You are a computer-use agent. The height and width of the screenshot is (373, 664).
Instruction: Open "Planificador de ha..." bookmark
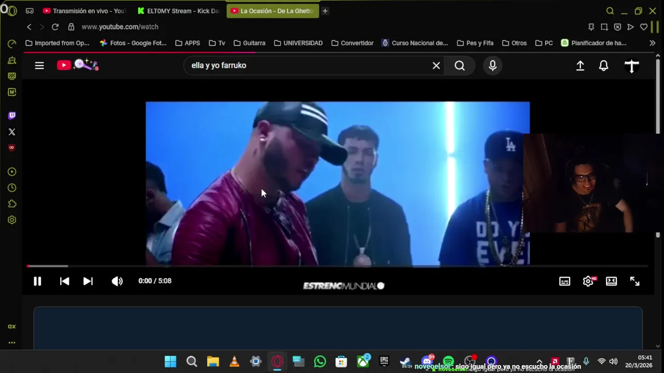[x=594, y=43]
